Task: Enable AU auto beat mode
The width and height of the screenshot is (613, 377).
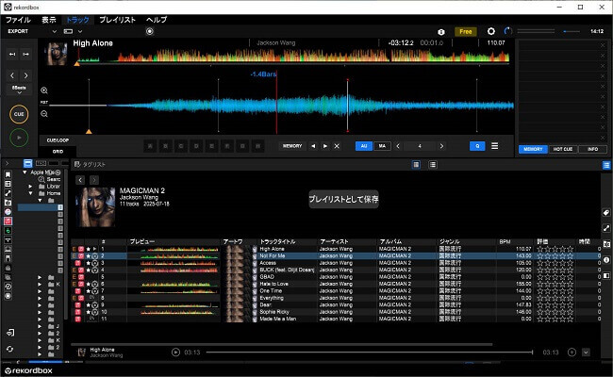Action: (364, 146)
